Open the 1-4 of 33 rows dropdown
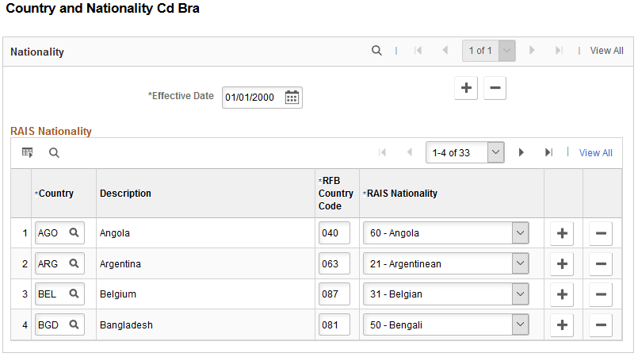638x357 pixels. coord(496,152)
